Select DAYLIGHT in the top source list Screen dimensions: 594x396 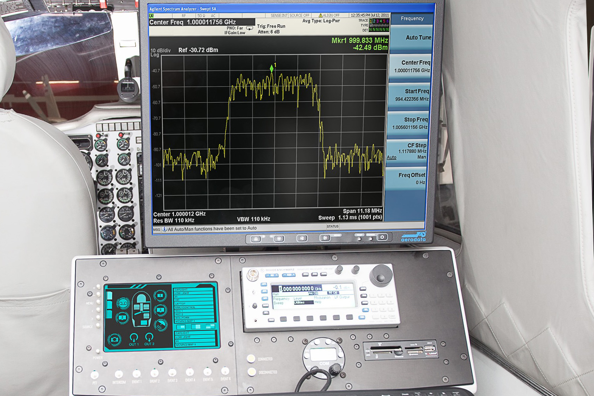(194, 289)
